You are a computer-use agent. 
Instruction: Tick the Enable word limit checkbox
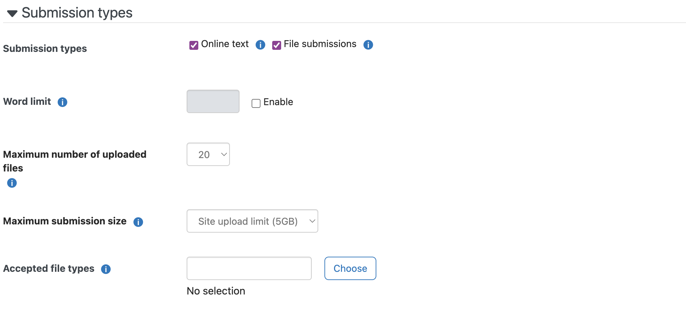click(x=256, y=103)
